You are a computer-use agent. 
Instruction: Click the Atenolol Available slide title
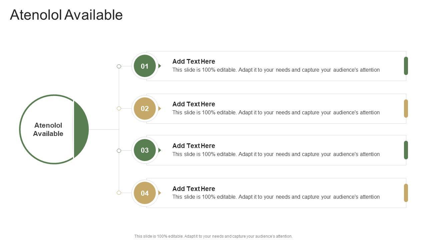[66, 15]
